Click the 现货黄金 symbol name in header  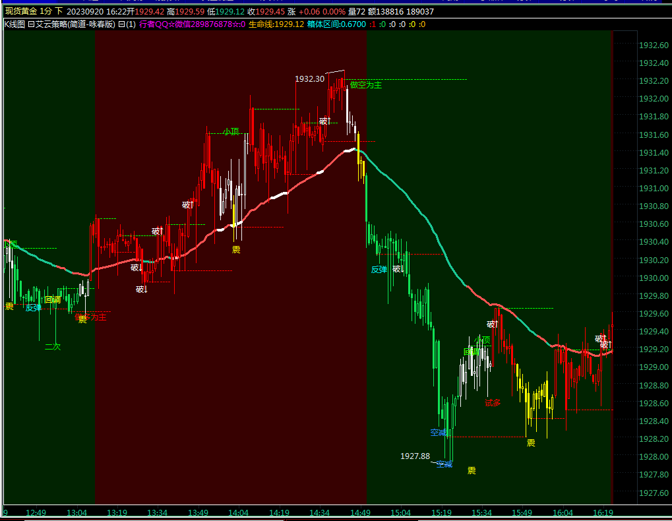coord(20,12)
